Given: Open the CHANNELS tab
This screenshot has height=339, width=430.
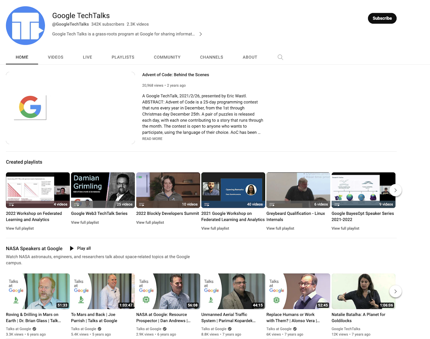Looking at the screenshot, I should [212, 57].
